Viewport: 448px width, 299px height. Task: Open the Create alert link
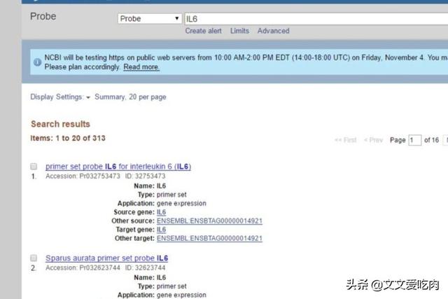point(203,31)
